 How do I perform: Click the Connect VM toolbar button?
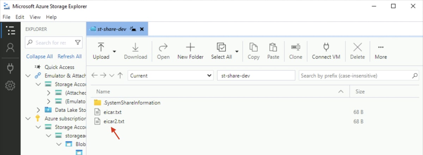326,51
